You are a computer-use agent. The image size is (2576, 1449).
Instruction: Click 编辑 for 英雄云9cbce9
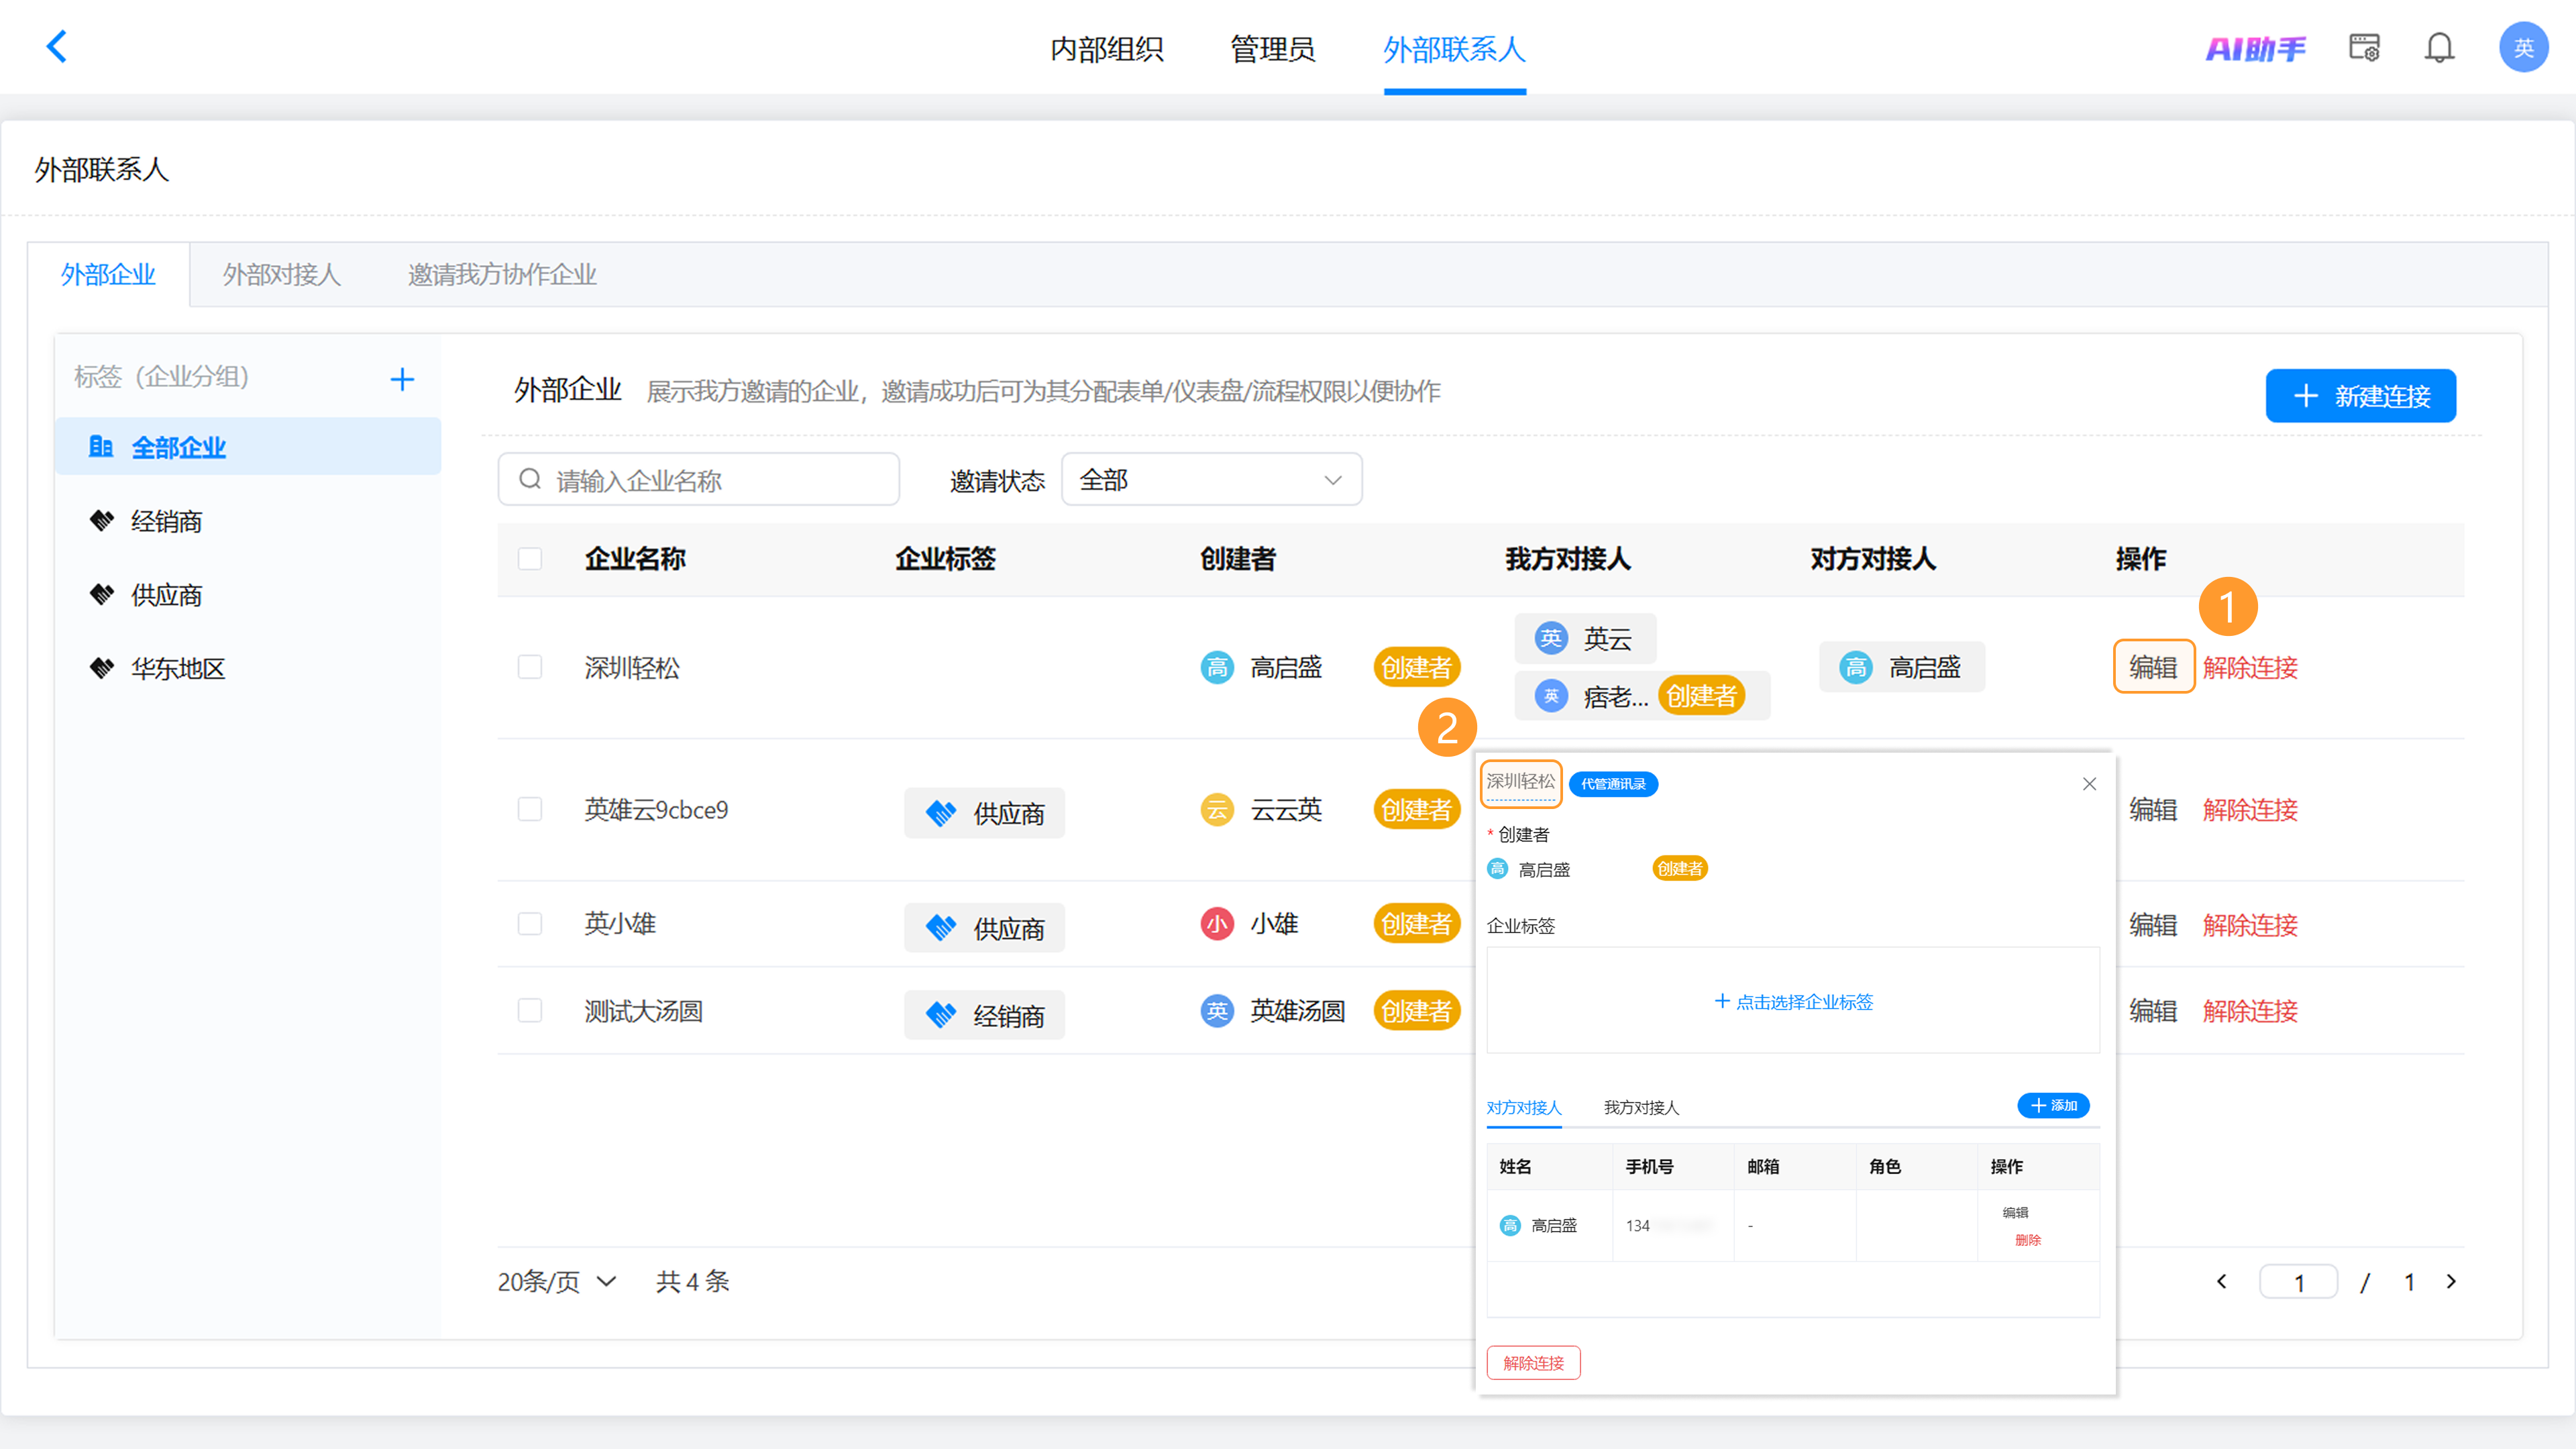(2153, 809)
